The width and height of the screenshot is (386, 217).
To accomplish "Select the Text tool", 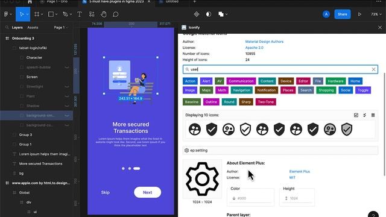I will 79,14.
